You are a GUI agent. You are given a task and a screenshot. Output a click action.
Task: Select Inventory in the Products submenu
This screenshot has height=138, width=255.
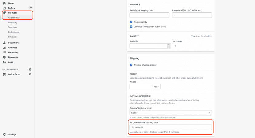click(x=13, y=22)
